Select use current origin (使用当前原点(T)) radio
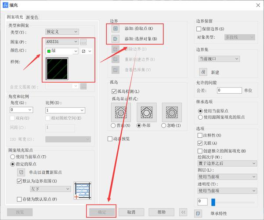Screen dimensions: 264x220 13,157
